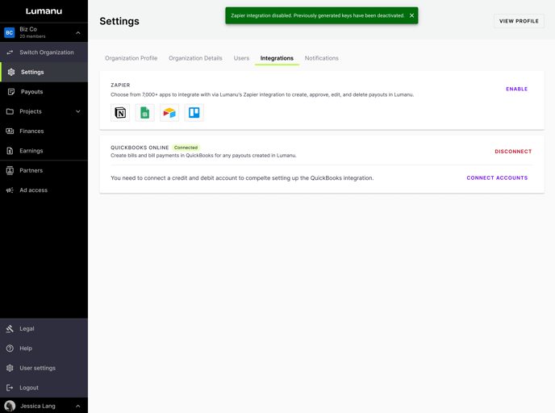Viewport: 555px width, 413px height.
Task: Expand the Projects submenu chevron
Action: [77, 111]
